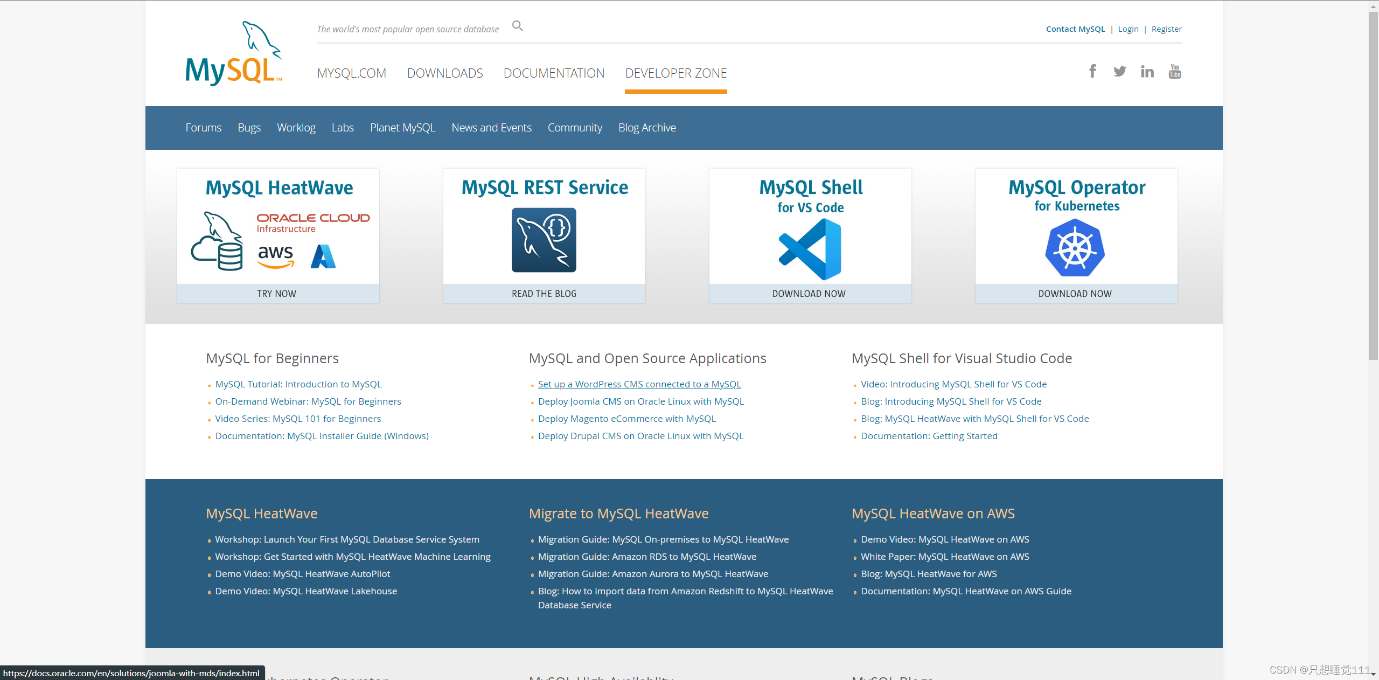Image resolution: width=1379 pixels, height=680 pixels.
Task: Open Workshop: HeatWave Machine Learning link
Action: pyautogui.click(x=353, y=557)
